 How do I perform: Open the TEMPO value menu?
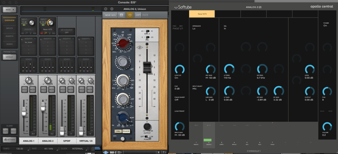click(20, 149)
